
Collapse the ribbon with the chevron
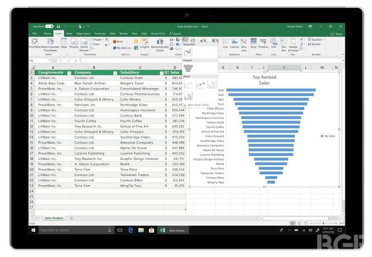pyautogui.click(x=343, y=55)
